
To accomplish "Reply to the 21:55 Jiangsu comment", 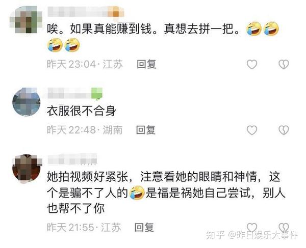I will 144,227.
